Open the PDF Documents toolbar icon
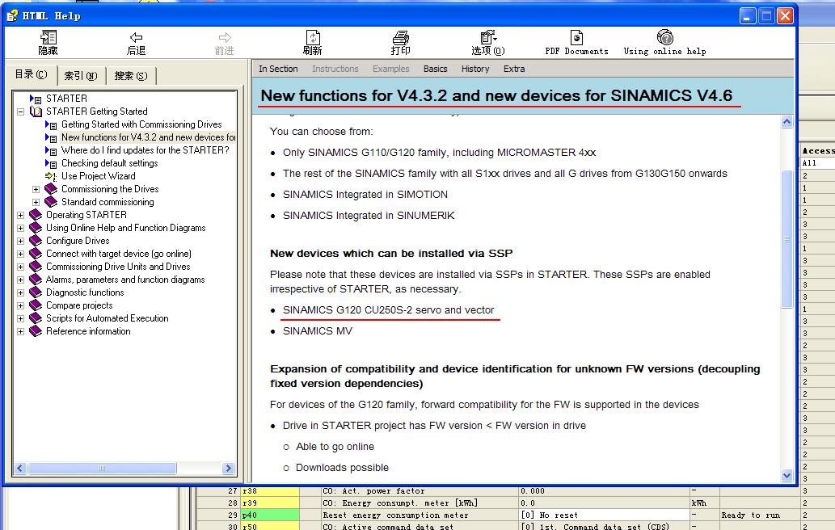The image size is (835, 530). (x=576, y=37)
